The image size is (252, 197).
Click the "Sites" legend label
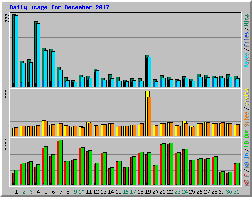click(247, 119)
